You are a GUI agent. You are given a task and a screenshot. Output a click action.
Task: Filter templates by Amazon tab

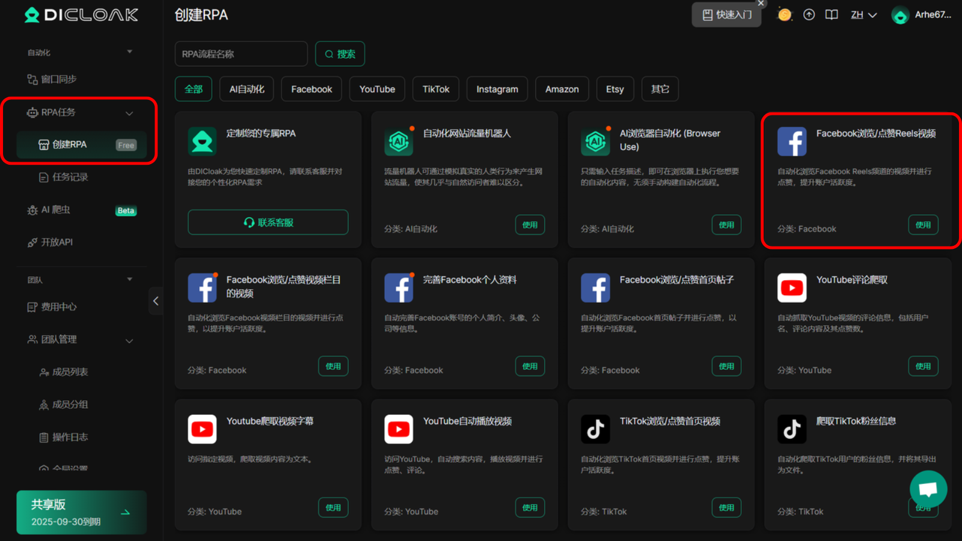pyautogui.click(x=562, y=89)
